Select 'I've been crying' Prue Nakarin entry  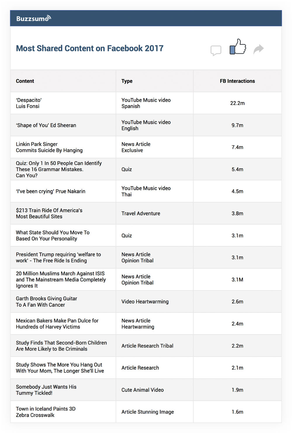(x=51, y=191)
